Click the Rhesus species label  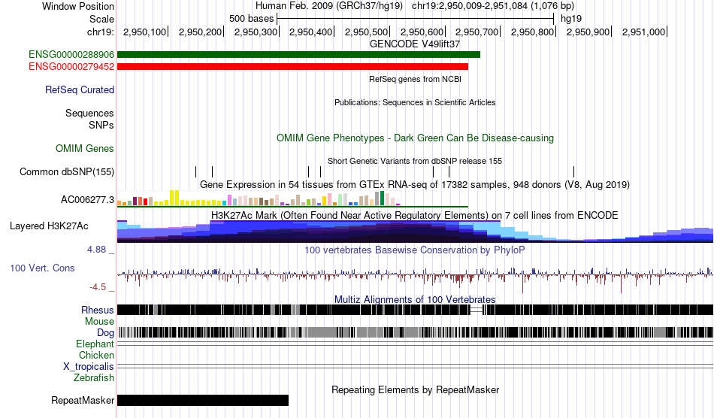coord(98,310)
